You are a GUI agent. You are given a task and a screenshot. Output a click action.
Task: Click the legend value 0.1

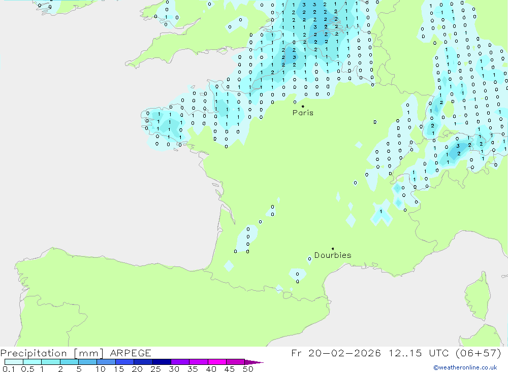coord(9,369)
